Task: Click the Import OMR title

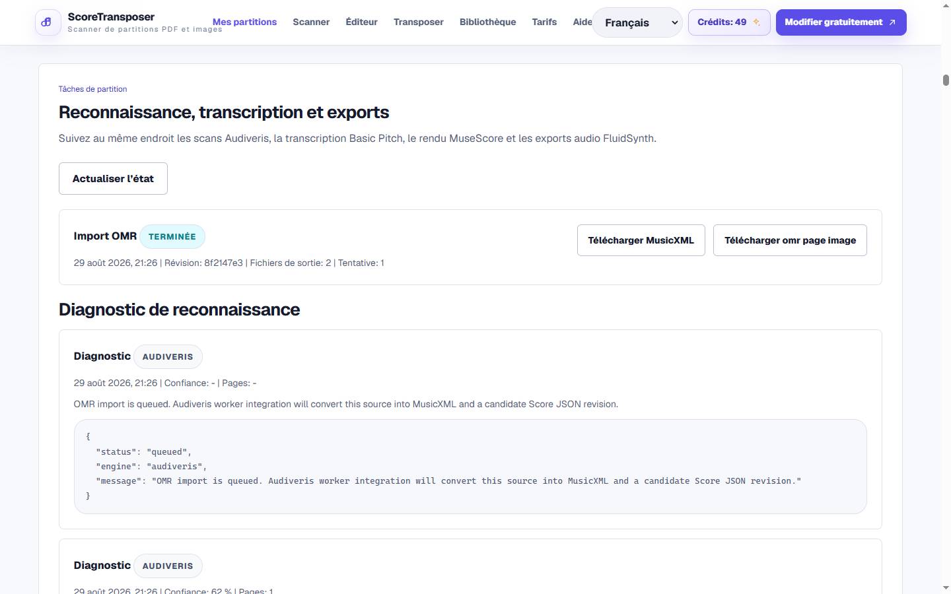Action: [105, 236]
